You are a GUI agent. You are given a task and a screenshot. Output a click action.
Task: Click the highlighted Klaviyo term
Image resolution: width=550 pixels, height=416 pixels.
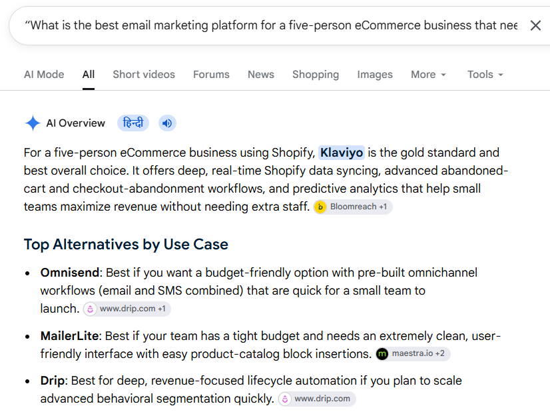click(x=342, y=153)
